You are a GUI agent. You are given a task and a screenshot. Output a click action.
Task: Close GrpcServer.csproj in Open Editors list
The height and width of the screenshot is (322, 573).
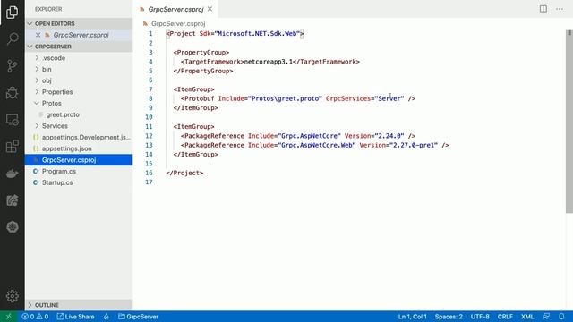click(x=38, y=35)
